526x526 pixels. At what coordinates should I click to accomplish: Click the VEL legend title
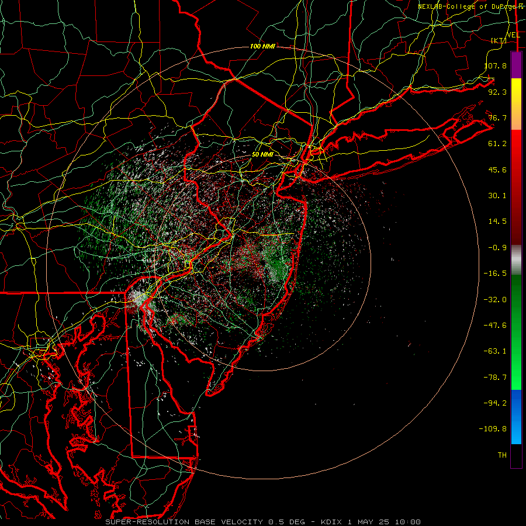[513, 35]
